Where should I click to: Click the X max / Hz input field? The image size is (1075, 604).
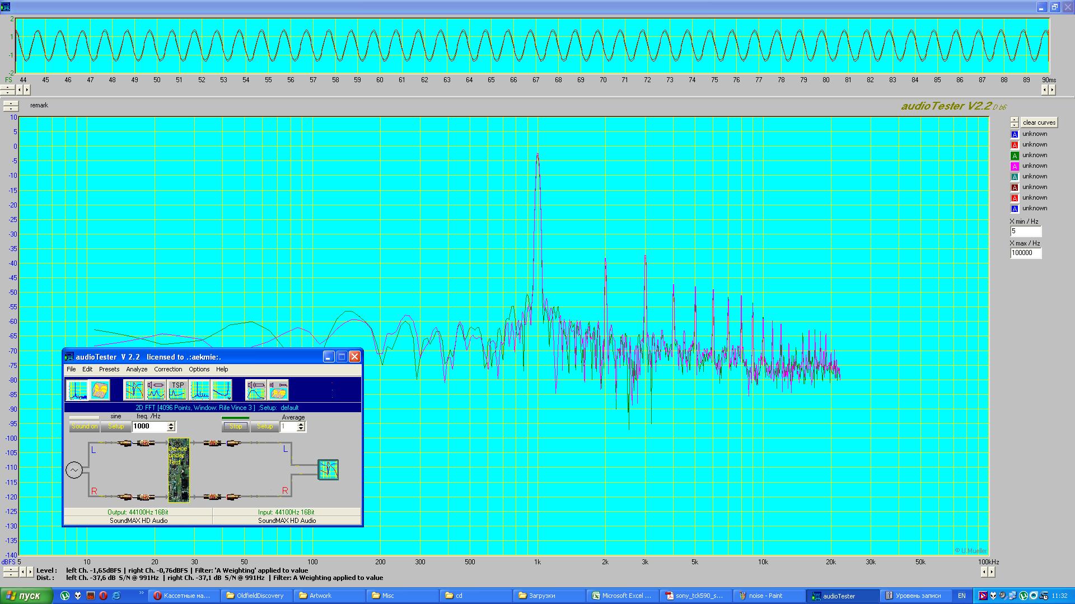(x=1025, y=253)
